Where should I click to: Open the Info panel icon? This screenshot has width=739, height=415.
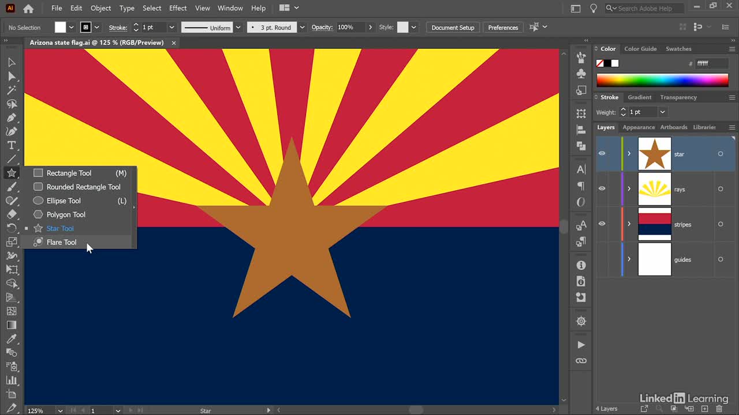tap(581, 265)
